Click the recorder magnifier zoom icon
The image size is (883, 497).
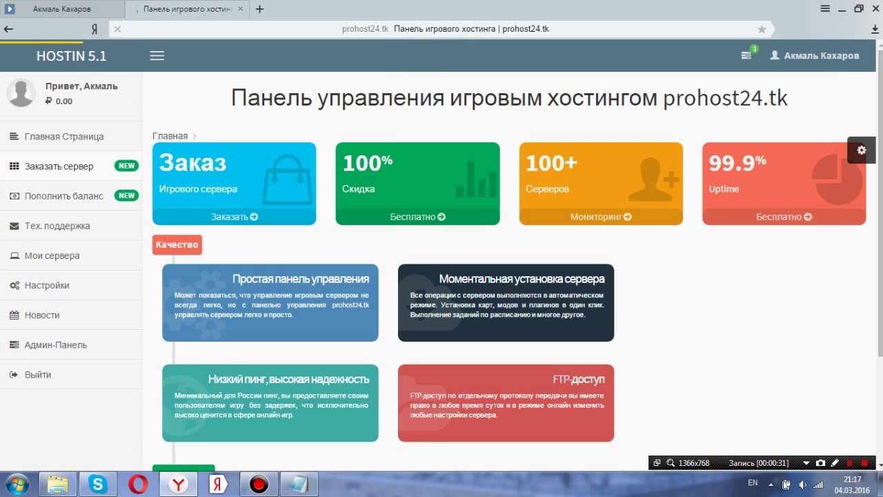[x=670, y=462]
